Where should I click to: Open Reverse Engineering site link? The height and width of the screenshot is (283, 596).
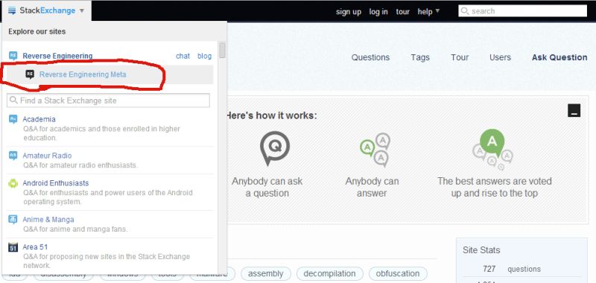coord(57,56)
